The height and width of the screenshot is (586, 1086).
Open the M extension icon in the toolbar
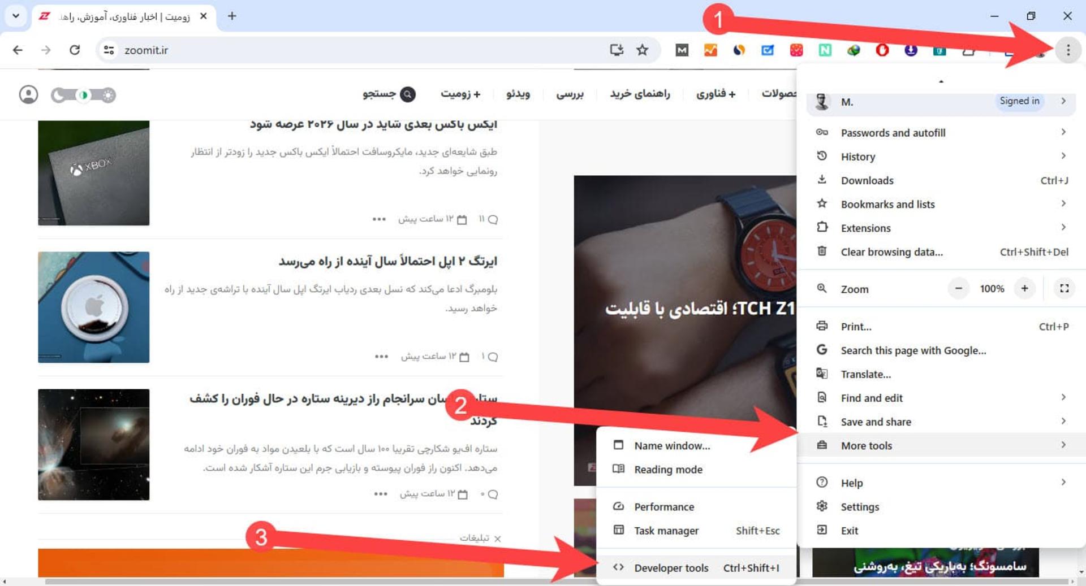coord(682,50)
